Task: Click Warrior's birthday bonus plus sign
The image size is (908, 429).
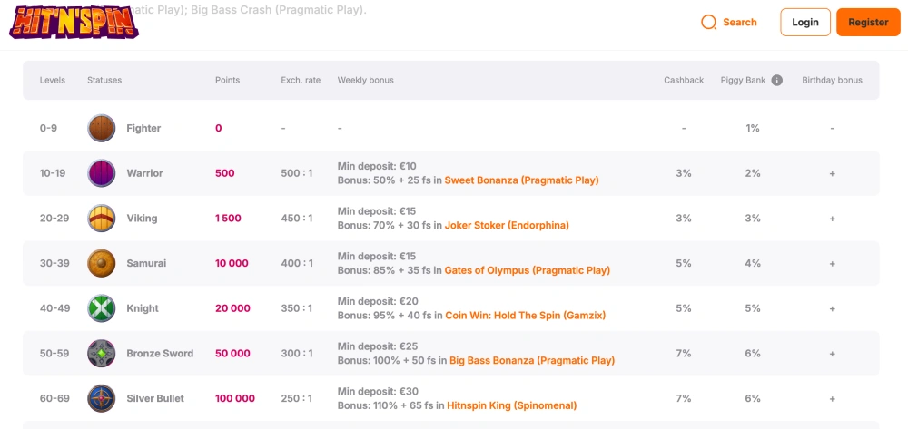Action: click(x=832, y=173)
